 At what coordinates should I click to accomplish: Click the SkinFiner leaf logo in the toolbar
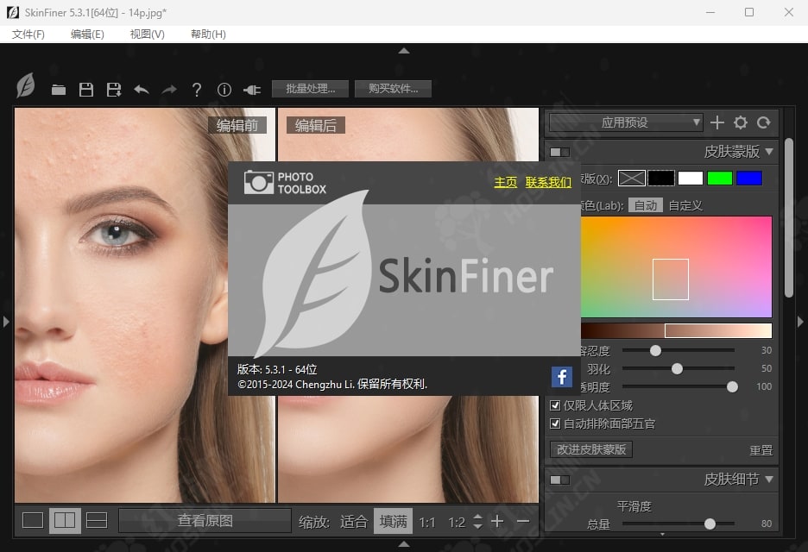(25, 86)
